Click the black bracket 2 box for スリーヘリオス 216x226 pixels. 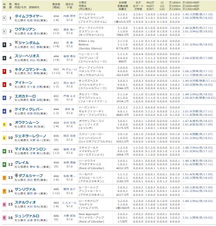pyautogui.click(x=4, y=58)
